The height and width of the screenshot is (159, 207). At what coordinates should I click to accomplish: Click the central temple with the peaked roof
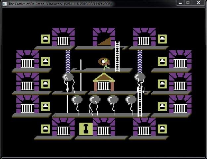[104, 82]
